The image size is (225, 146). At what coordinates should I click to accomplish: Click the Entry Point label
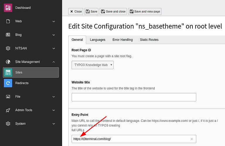(80, 115)
